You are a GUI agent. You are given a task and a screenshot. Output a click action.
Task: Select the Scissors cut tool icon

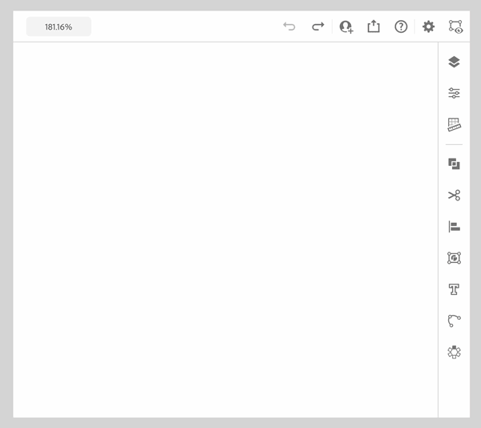click(454, 195)
